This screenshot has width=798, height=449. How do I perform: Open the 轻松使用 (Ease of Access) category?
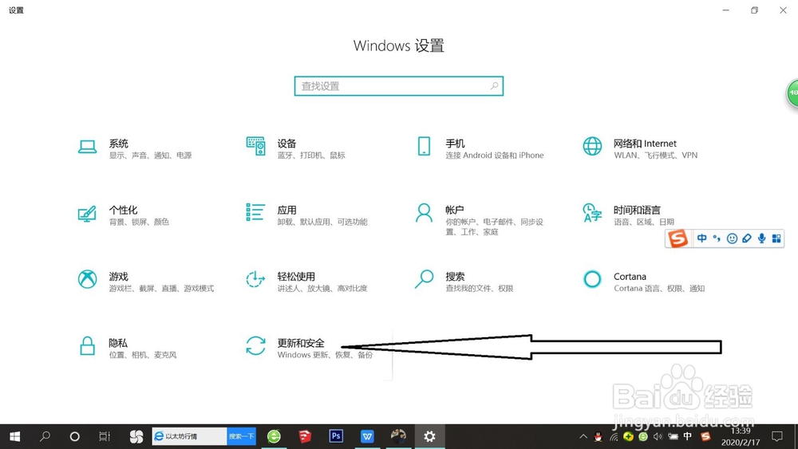[x=306, y=282]
